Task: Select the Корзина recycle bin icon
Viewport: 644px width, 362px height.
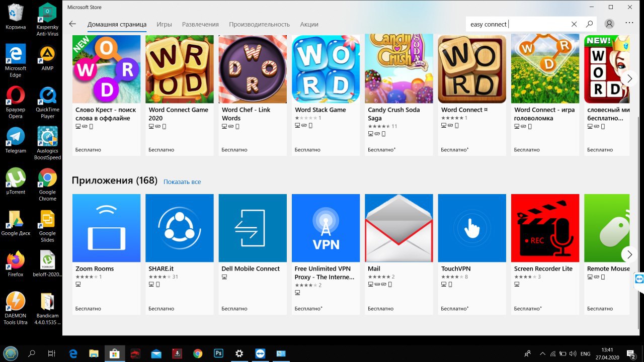Action: point(16,17)
